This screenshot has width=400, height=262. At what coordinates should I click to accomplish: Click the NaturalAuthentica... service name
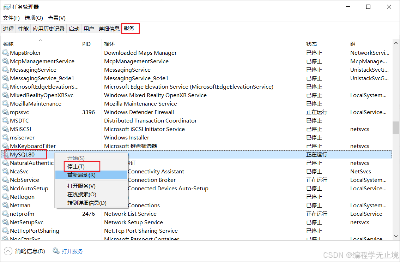[x=32, y=163]
